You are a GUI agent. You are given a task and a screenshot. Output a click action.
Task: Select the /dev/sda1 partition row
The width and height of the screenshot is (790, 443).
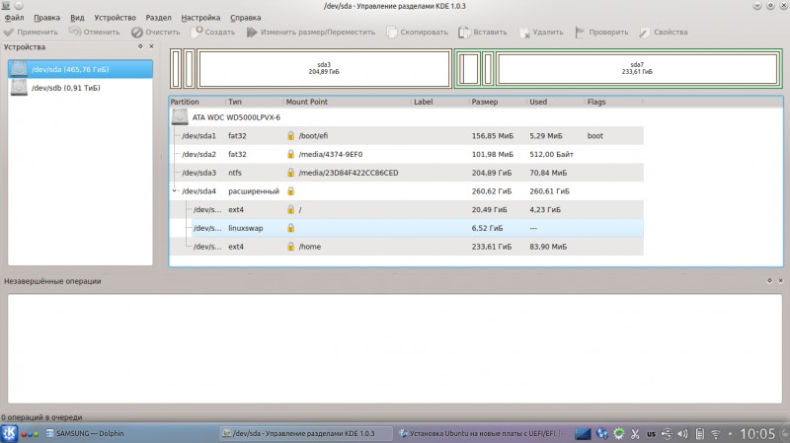tap(407, 136)
